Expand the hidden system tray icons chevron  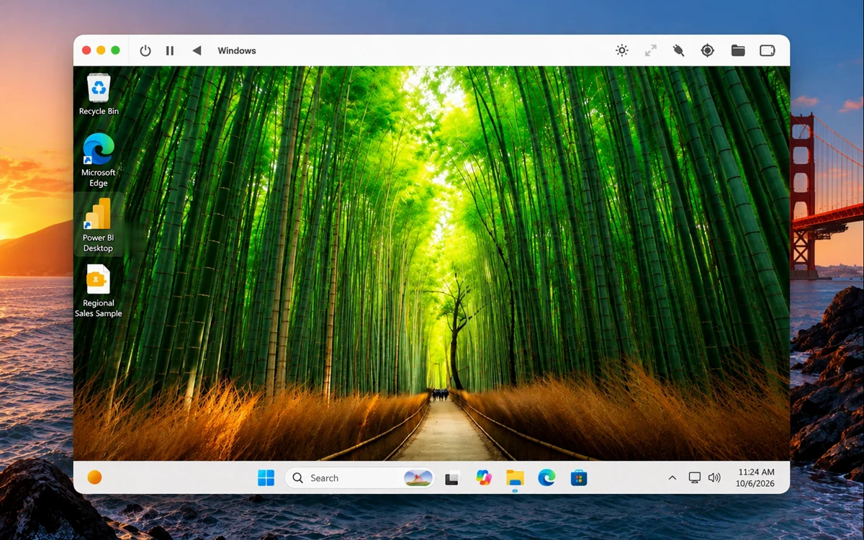click(672, 478)
